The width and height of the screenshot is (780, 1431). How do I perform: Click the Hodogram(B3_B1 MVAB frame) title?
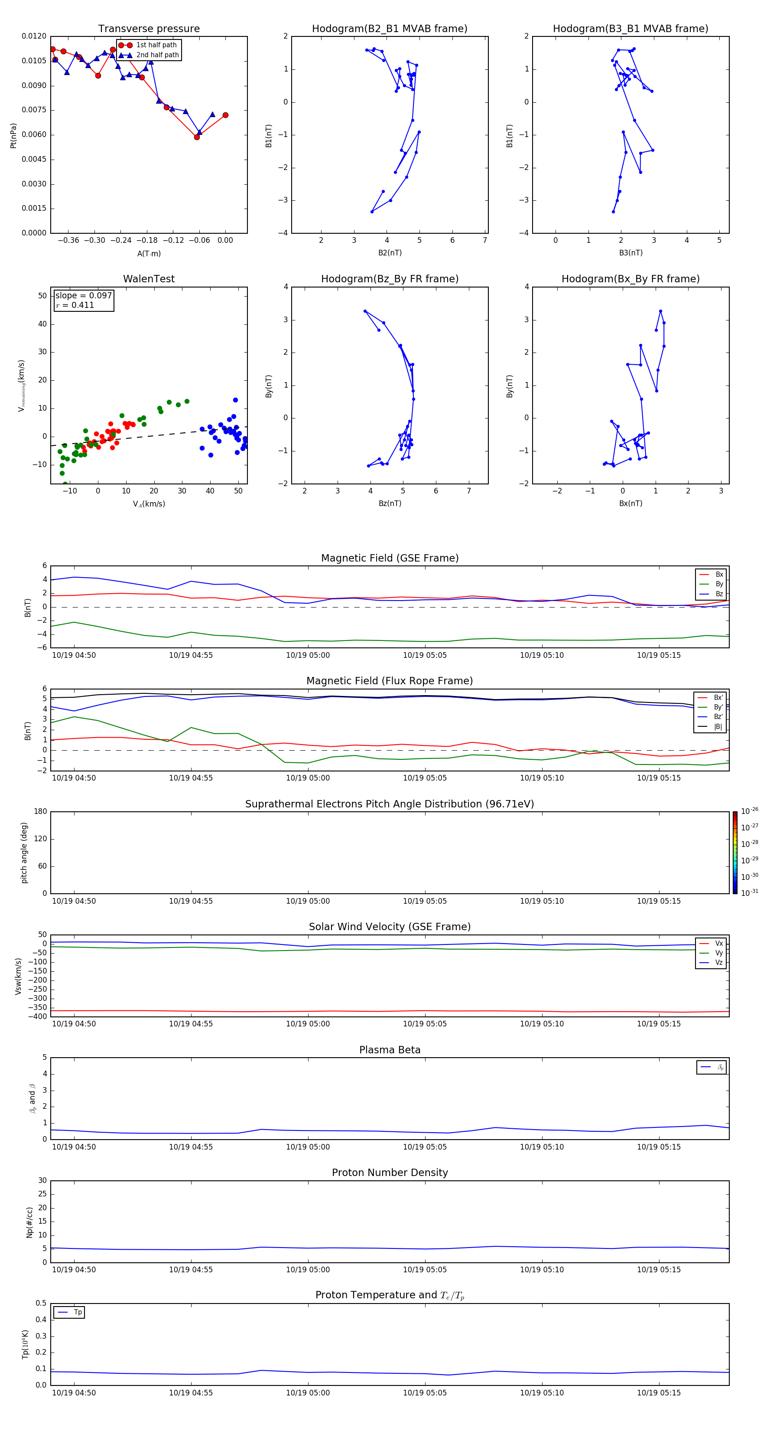(x=630, y=29)
